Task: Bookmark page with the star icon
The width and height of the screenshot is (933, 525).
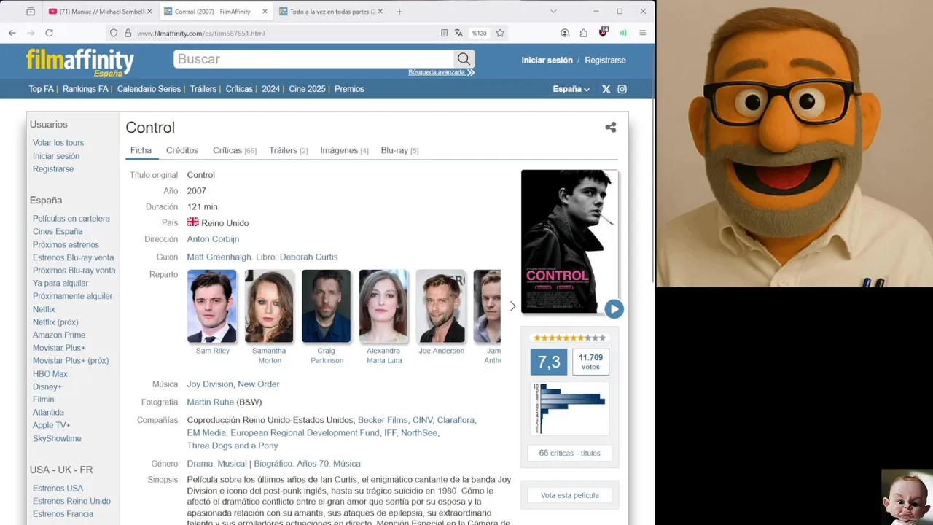Action: [x=500, y=33]
